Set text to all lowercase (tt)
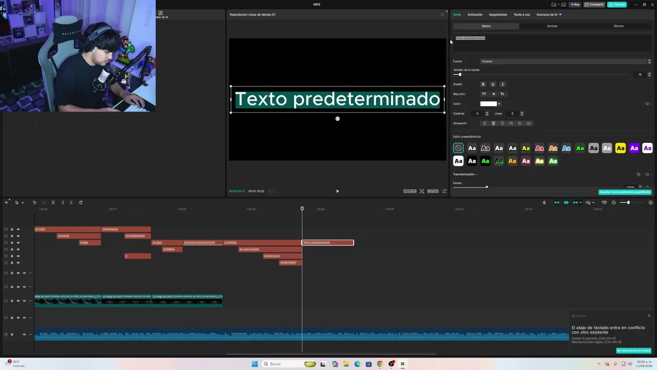The height and width of the screenshot is (370, 657). (x=494, y=94)
